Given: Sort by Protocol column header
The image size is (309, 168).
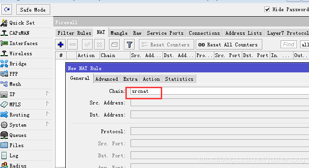Looking at the screenshot, I should point(205,55).
